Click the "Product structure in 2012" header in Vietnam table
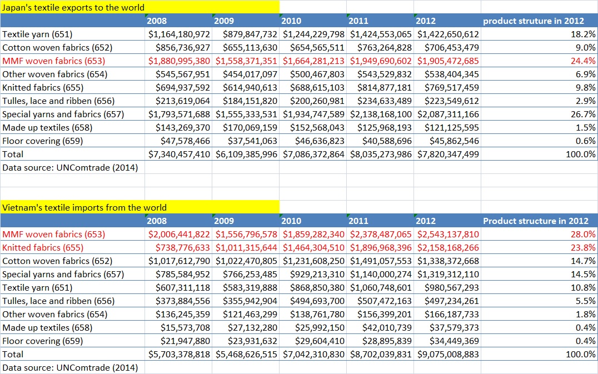This screenshot has width=598, height=374. 535,221
